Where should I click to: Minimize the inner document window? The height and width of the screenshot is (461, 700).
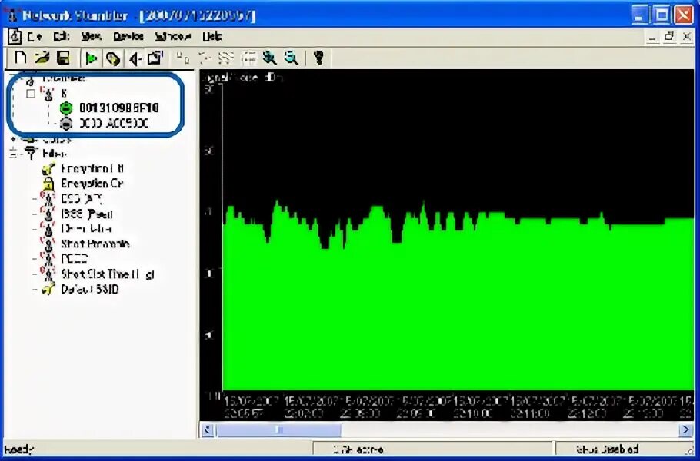point(652,37)
